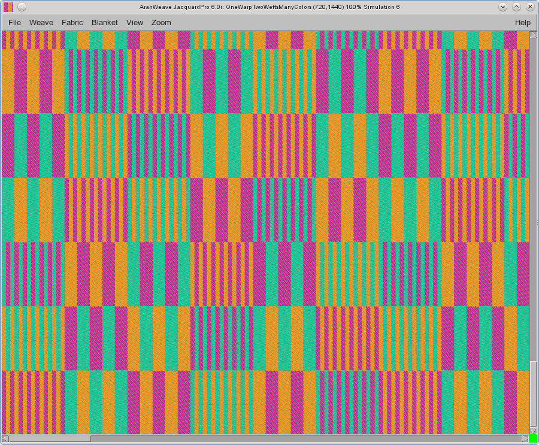Maximize the ArahWeave window
Viewport: 539px width, 445px height.
516,7
